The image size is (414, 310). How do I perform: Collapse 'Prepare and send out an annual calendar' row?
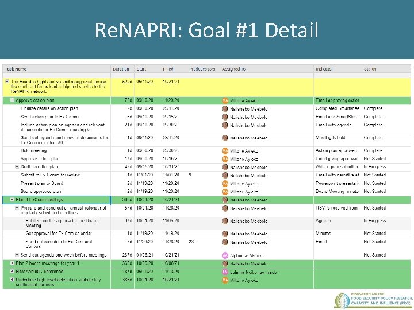(17, 208)
